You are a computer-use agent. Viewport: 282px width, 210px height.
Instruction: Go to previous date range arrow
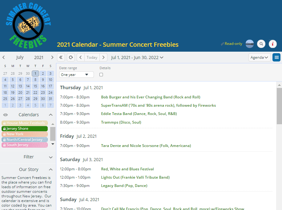(x=80, y=57)
